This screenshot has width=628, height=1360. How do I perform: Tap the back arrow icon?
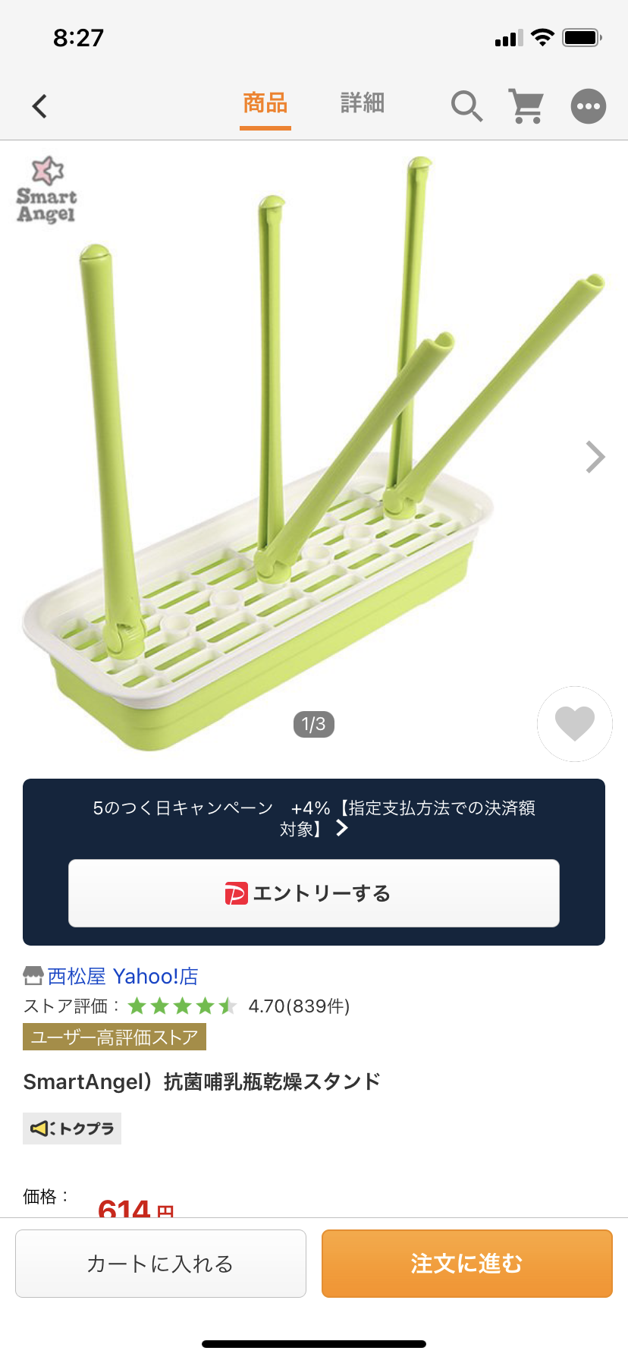40,106
